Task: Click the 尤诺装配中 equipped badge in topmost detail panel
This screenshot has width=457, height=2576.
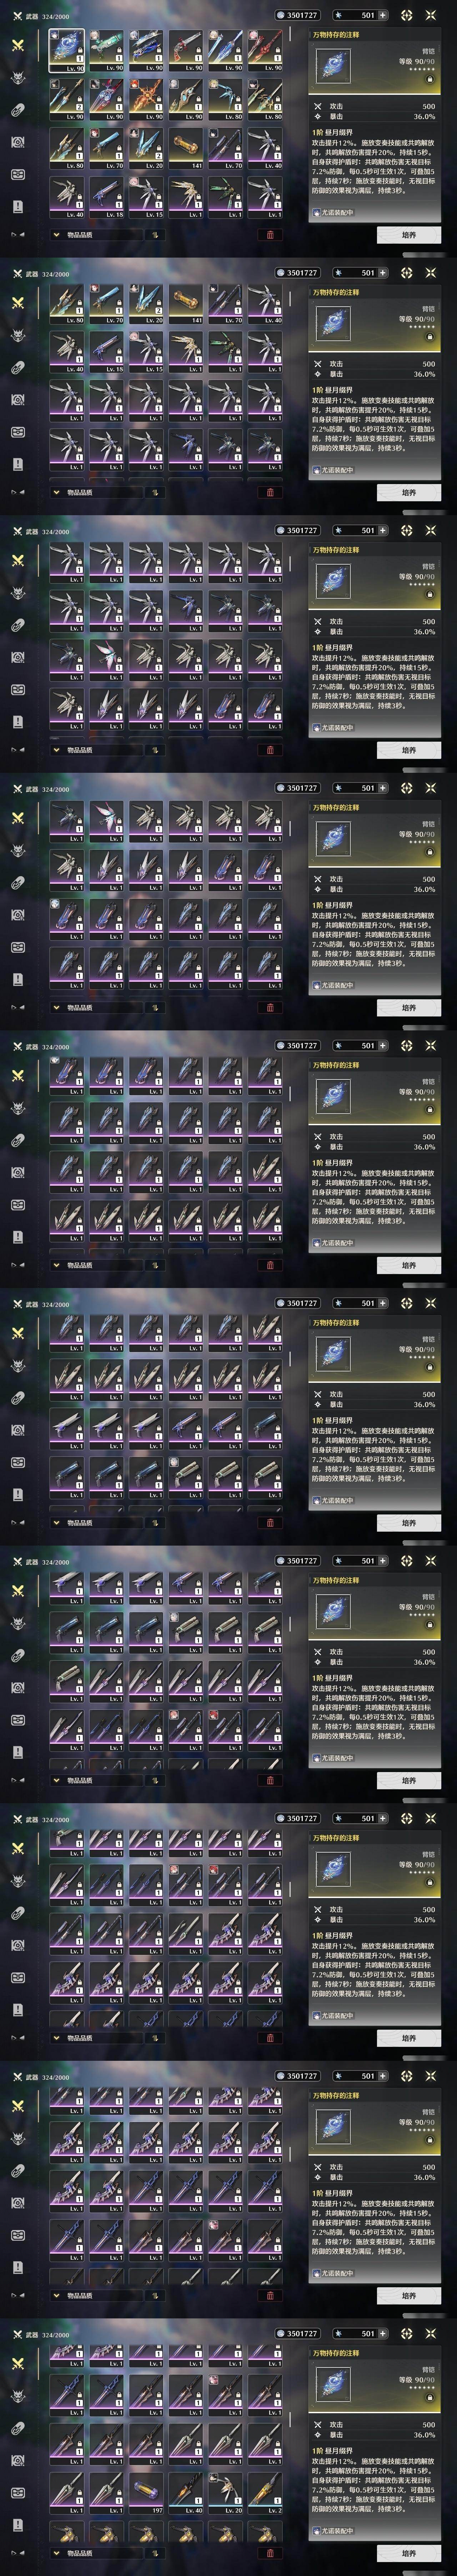Action: 333,212
